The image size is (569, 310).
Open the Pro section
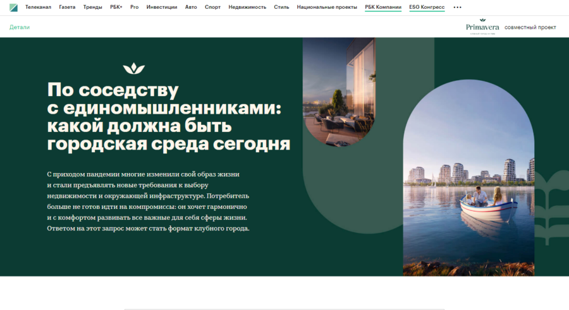(x=135, y=7)
